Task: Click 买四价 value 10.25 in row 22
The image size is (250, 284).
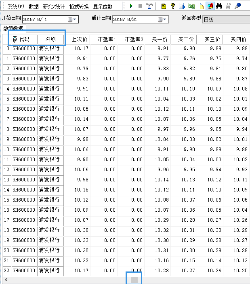Action: [x=241, y=271]
